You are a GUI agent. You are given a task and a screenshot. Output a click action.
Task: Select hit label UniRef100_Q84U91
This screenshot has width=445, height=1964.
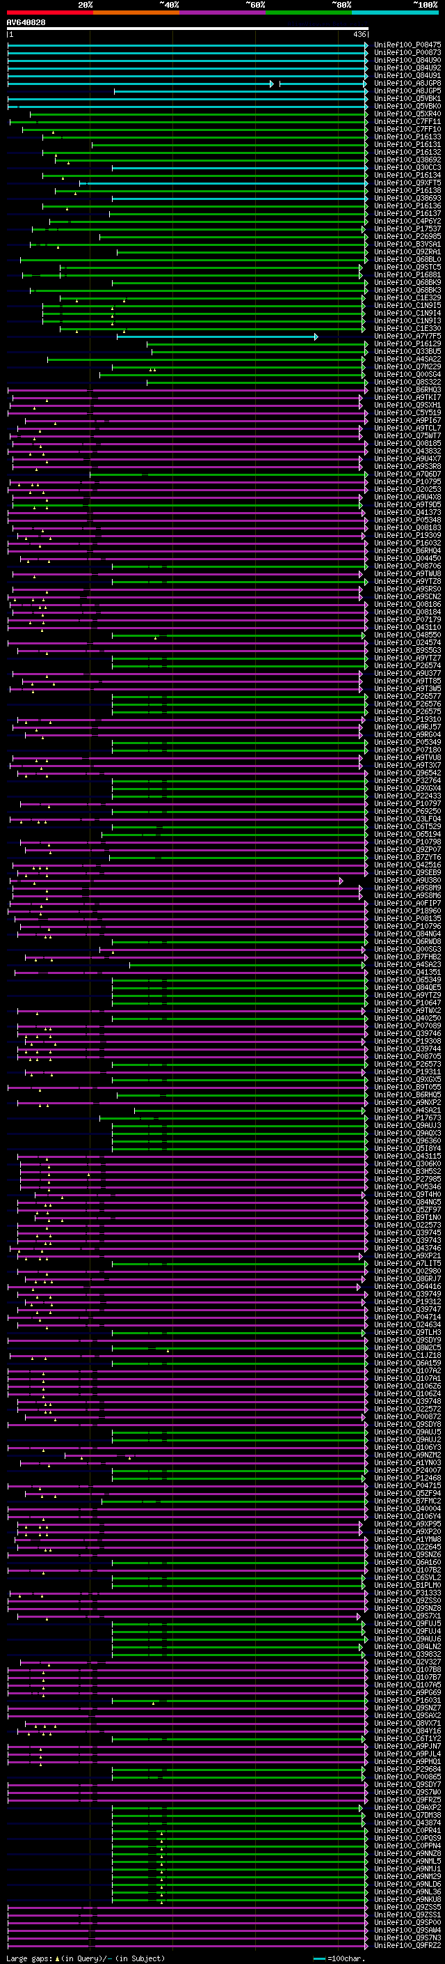pos(407,75)
